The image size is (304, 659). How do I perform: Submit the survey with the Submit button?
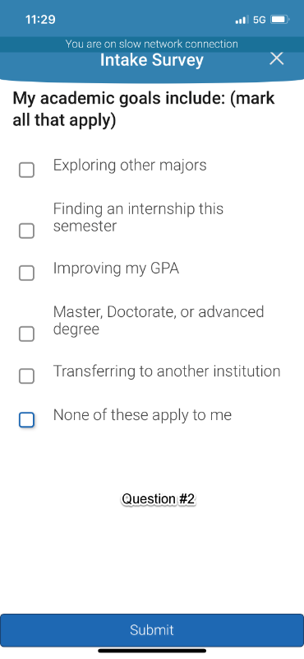152,629
